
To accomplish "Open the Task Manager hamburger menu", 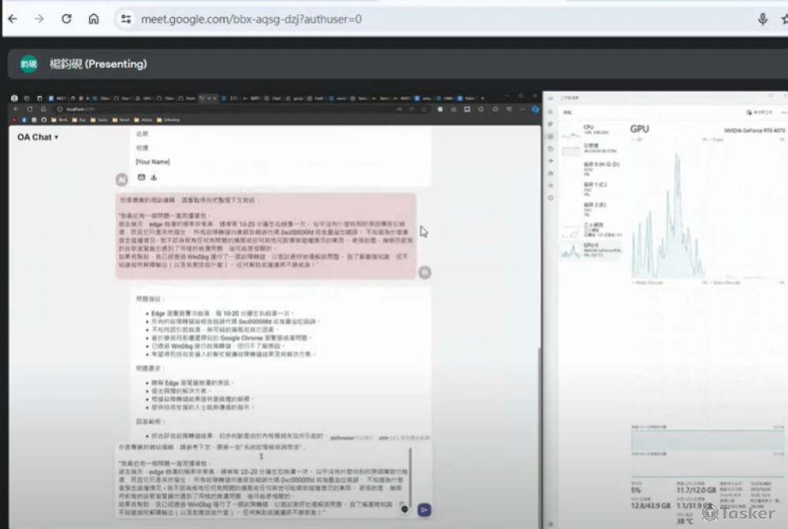I will pyautogui.click(x=551, y=113).
